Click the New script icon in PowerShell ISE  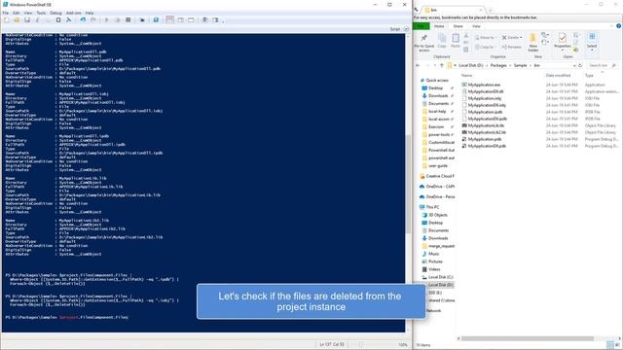tap(7, 19)
